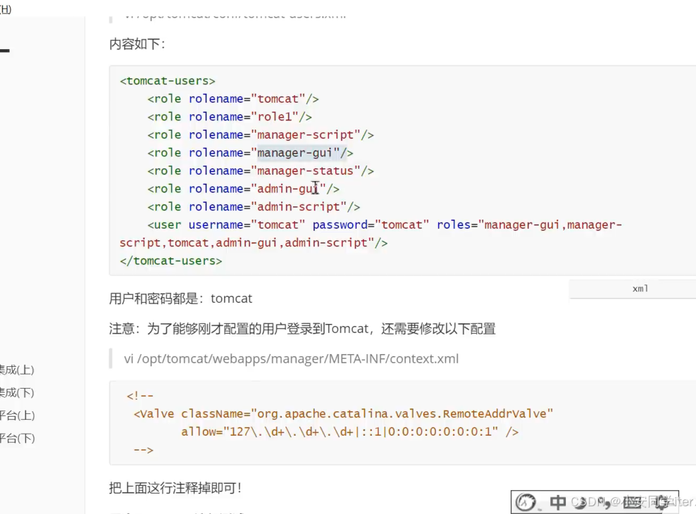Viewport: 696px width, 514px height.
Task: Open the soft keyboard icon
Action: pos(633,502)
